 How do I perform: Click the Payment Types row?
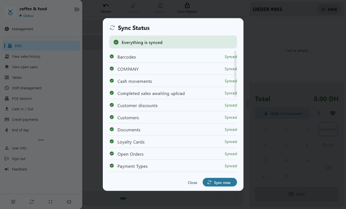tap(173, 166)
